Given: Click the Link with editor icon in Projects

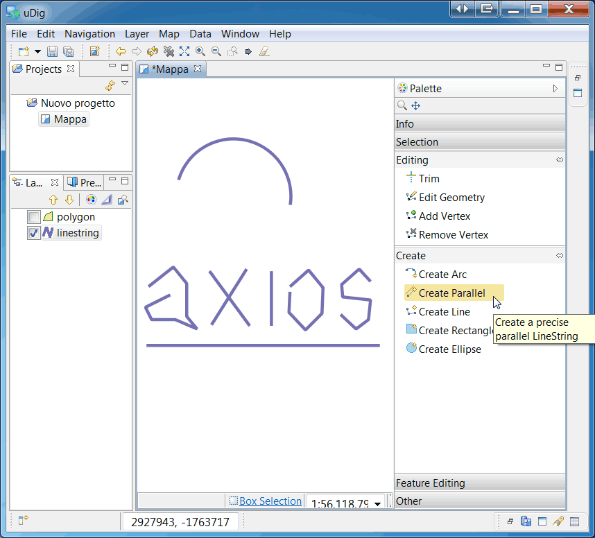Looking at the screenshot, I should (110, 86).
